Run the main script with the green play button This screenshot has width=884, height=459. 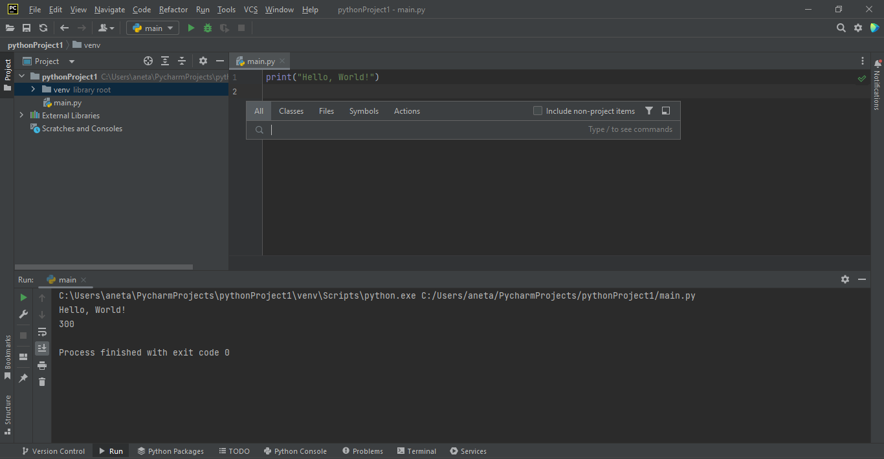click(x=190, y=28)
